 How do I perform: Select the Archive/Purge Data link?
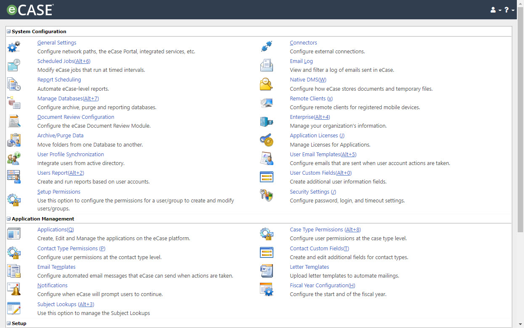tap(61, 136)
